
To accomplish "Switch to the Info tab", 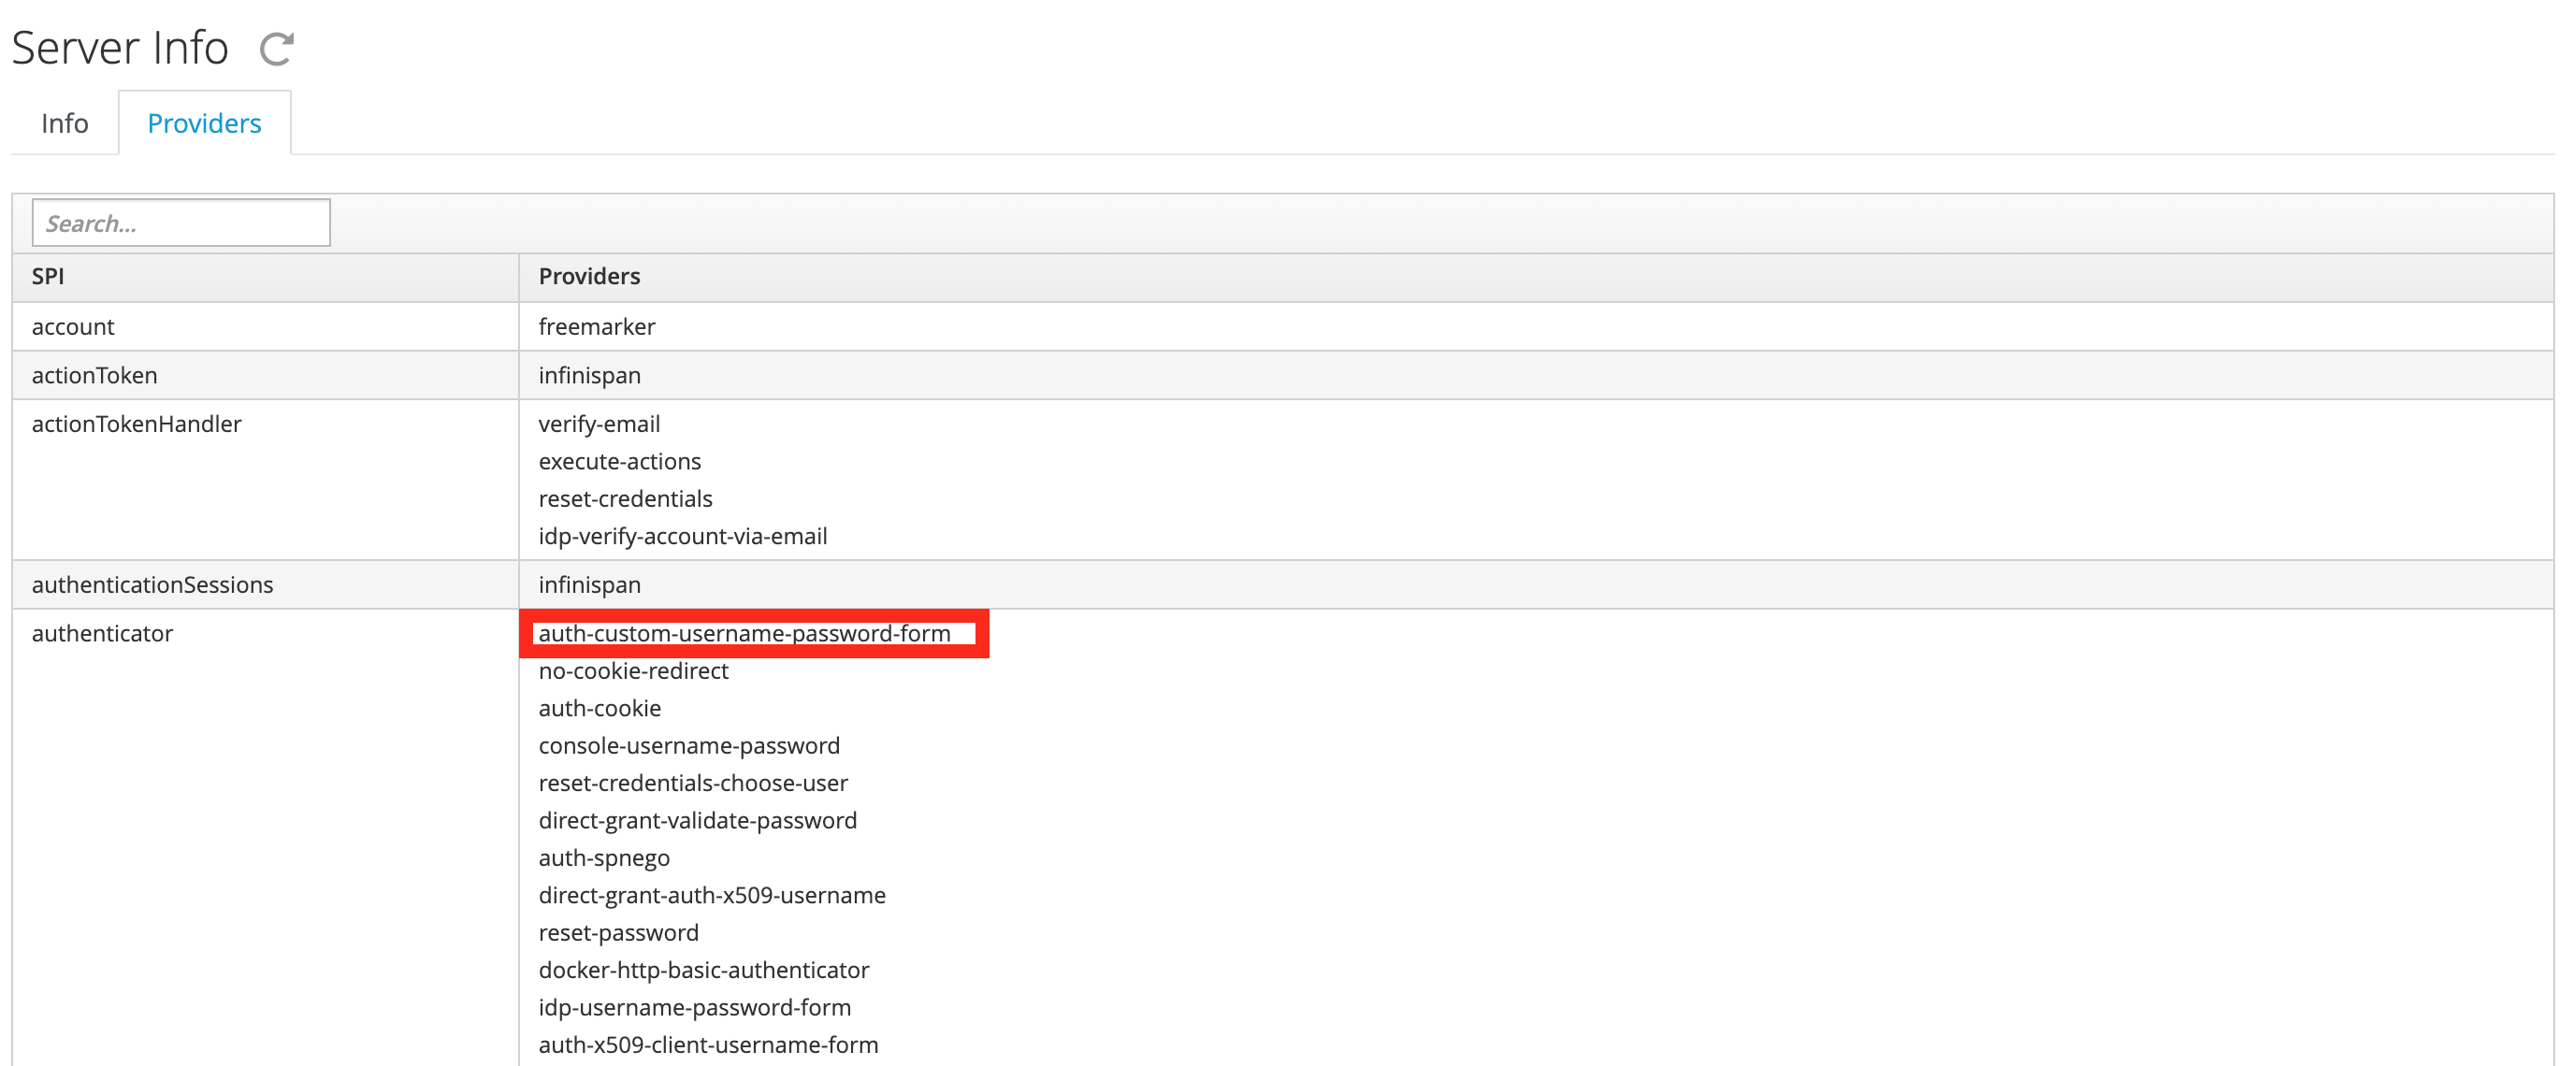I will 65,122.
